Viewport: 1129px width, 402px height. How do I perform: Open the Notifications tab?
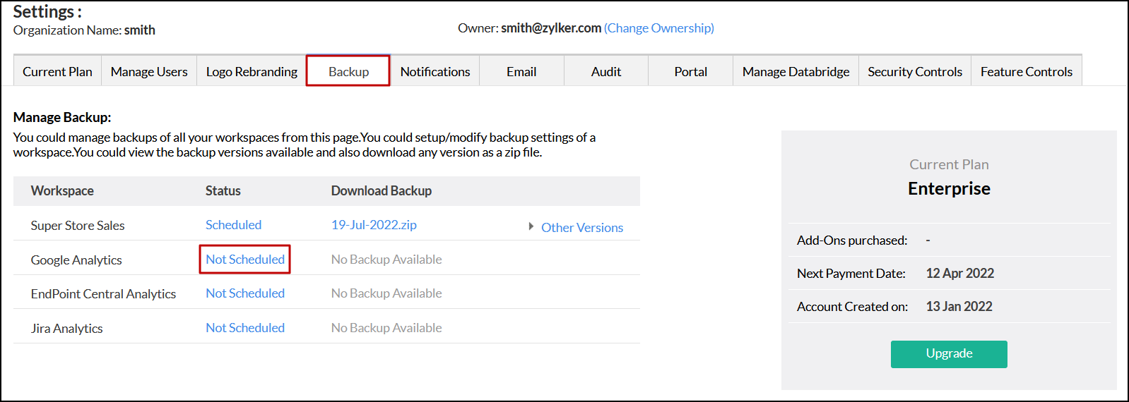435,71
